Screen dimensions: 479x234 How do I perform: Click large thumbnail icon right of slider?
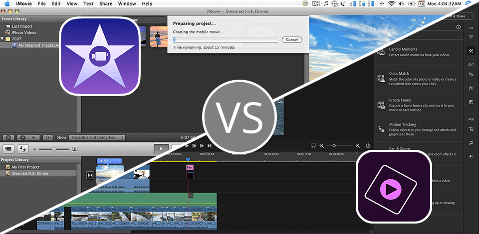click(74, 149)
